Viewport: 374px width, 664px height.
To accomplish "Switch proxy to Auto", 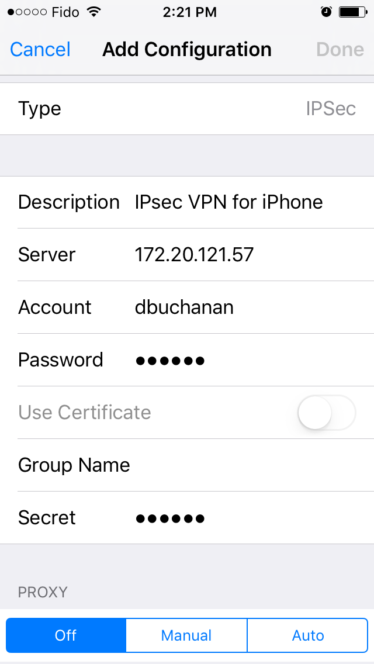I will (x=307, y=635).
